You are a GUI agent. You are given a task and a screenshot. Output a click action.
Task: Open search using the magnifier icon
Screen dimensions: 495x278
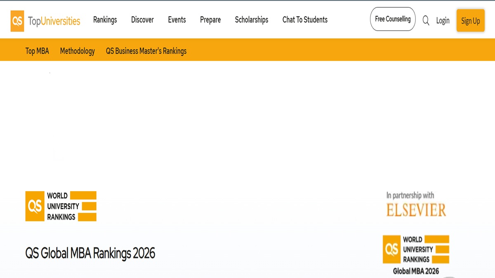(x=426, y=20)
